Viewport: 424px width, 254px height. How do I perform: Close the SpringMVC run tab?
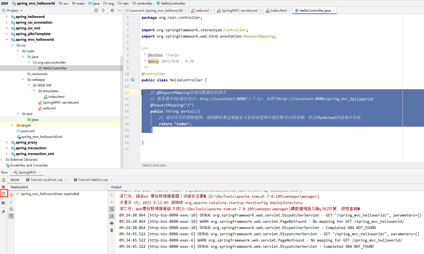(39, 172)
